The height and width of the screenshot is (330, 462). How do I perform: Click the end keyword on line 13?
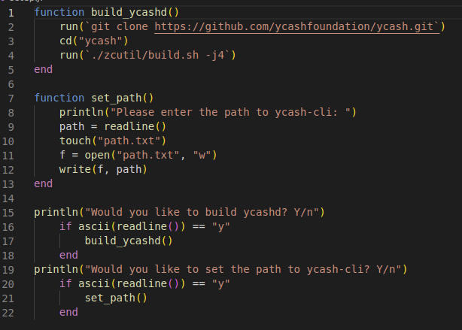[44, 183]
